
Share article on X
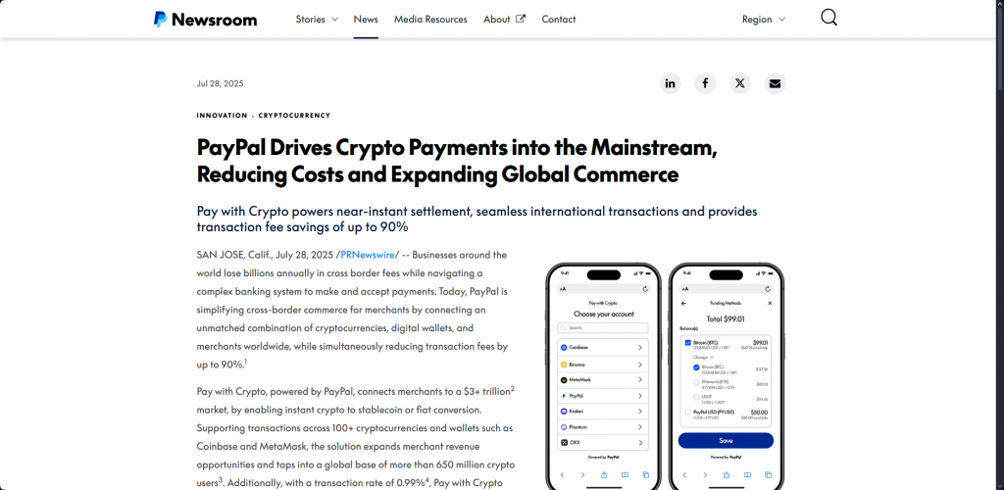[740, 83]
